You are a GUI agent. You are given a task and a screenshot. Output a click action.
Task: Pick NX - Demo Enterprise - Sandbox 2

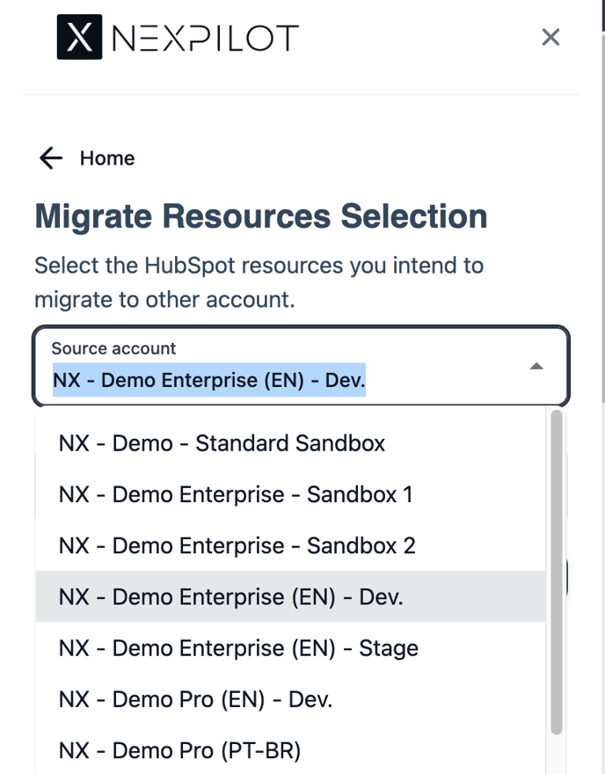(x=237, y=545)
